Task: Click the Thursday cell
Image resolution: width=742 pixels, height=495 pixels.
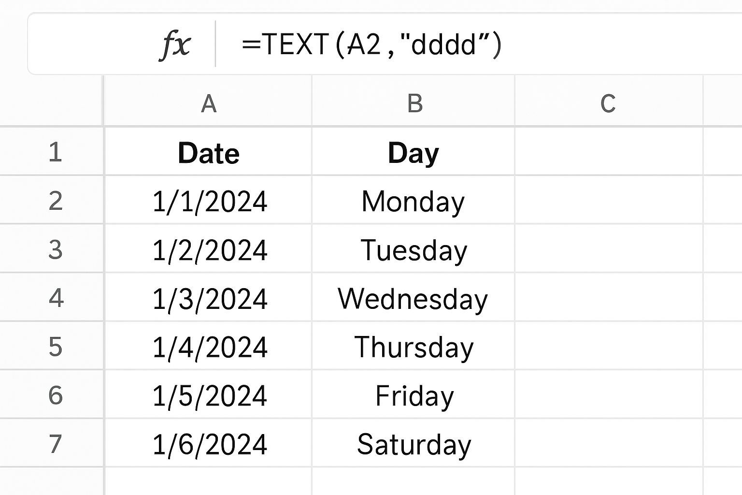Action: click(414, 347)
